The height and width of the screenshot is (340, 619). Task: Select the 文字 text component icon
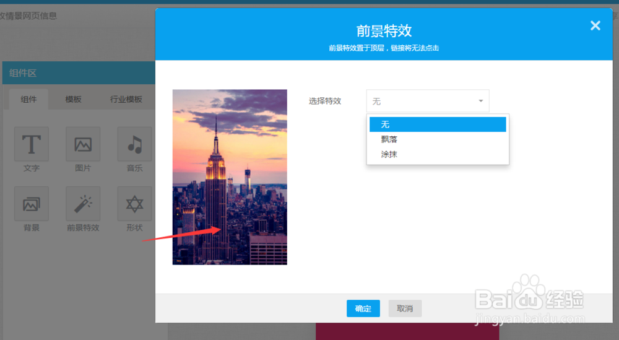32,144
